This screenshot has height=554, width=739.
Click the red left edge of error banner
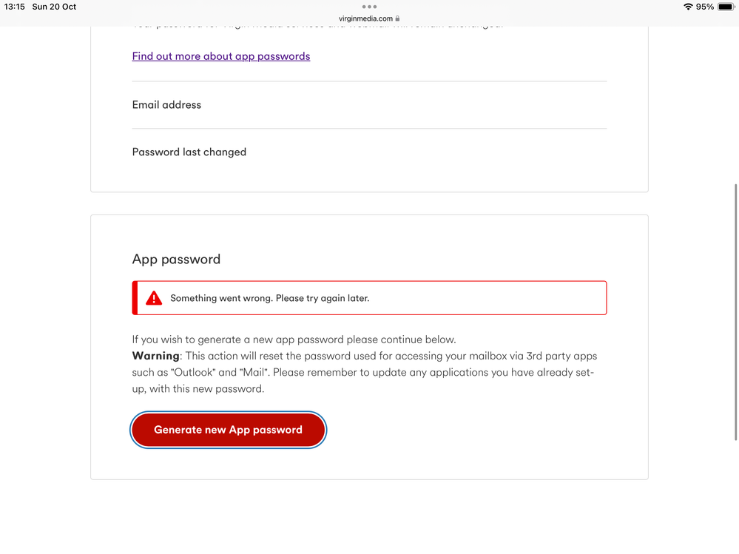coord(135,298)
